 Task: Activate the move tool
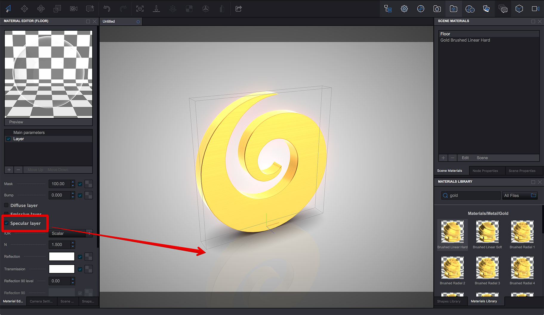pos(24,9)
